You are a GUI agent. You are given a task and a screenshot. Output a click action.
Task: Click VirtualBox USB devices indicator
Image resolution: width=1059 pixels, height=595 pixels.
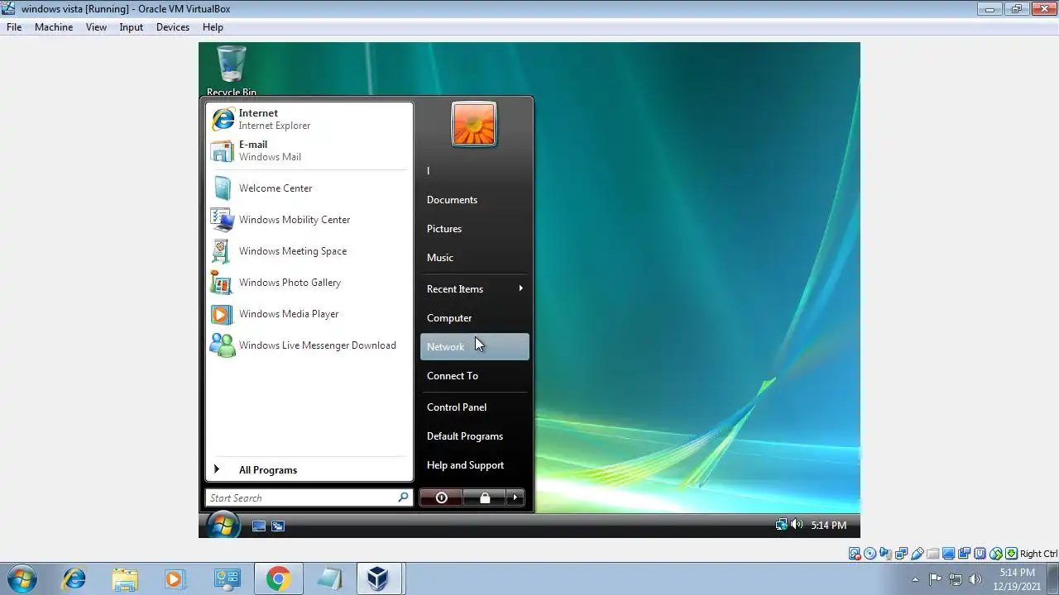(918, 554)
